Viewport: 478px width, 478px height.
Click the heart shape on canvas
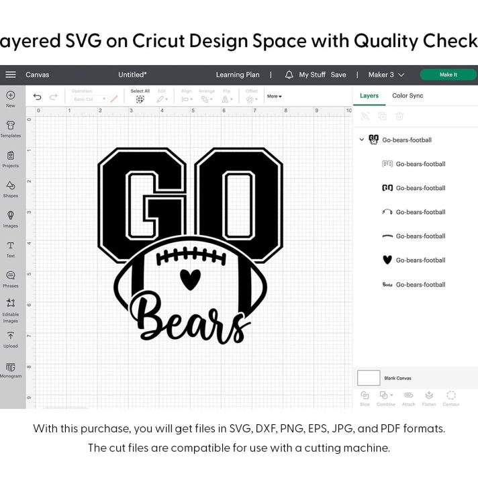coord(190,280)
